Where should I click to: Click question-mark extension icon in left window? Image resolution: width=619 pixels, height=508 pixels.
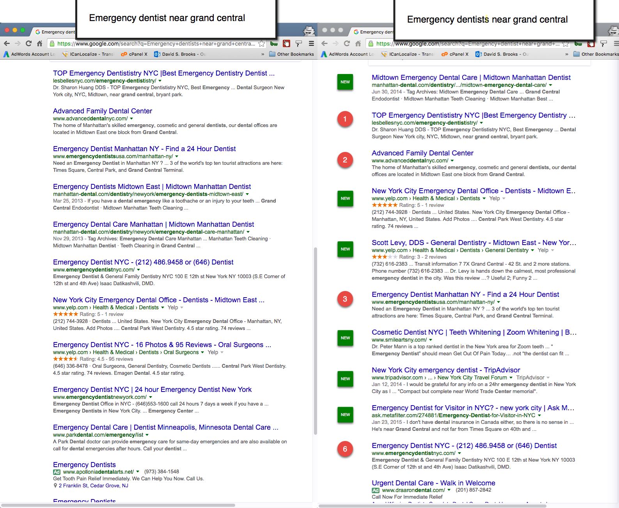299,44
